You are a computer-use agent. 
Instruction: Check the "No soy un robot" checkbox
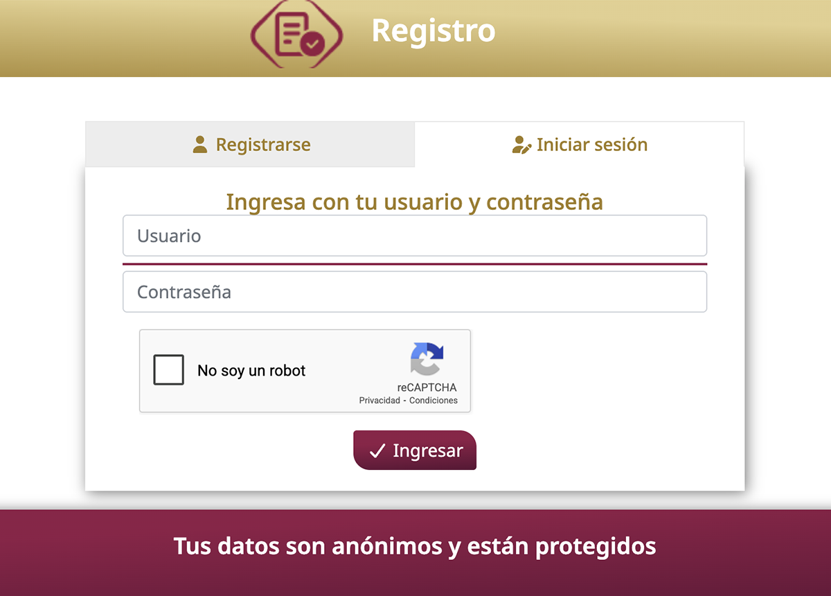point(169,370)
